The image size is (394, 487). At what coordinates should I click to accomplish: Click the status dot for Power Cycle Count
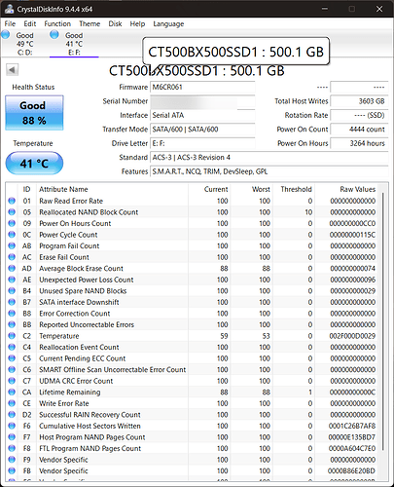(x=12, y=235)
